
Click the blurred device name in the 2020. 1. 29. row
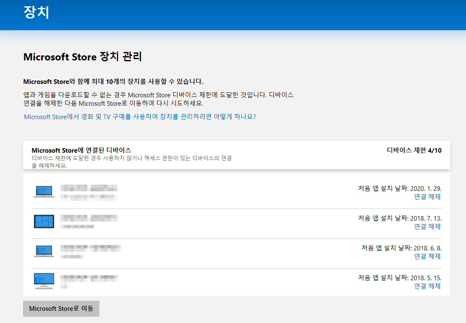click(x=89, y=188)
